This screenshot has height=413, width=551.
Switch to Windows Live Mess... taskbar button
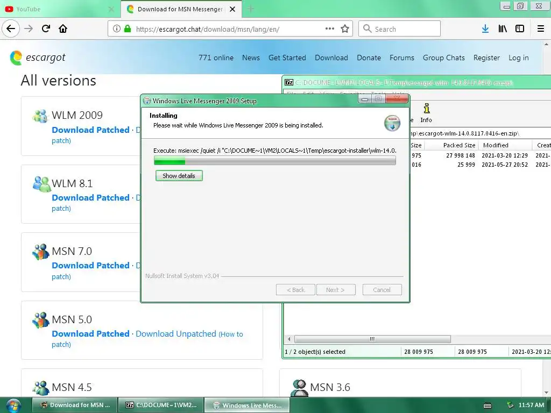coord(247,405)
